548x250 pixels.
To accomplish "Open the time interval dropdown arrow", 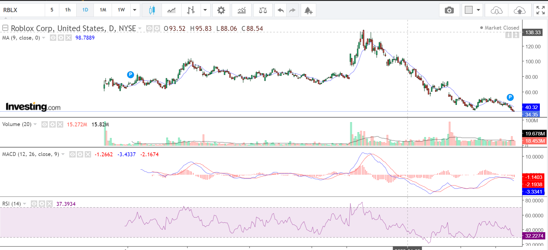I will click(x=135, y=10).
